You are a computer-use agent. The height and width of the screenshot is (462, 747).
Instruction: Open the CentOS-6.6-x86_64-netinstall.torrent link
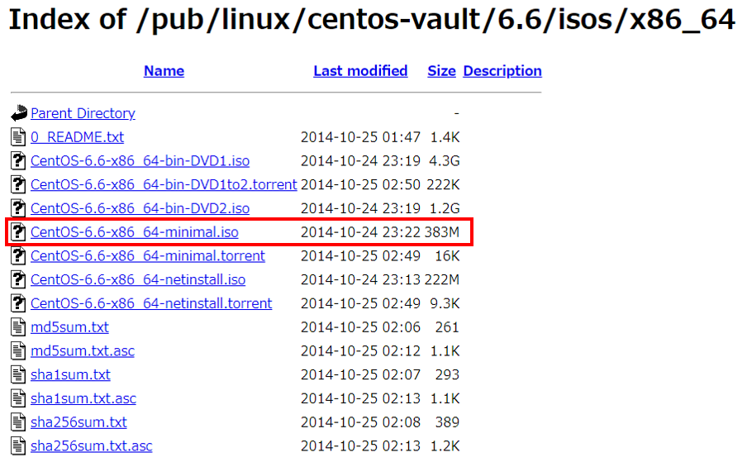[x=151, y=304]
